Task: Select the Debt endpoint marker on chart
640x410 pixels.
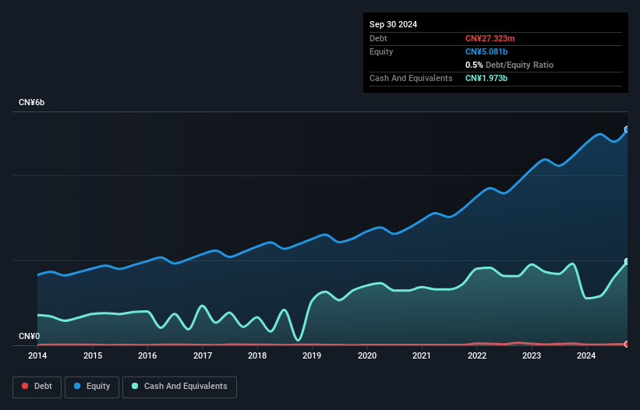Action: 627,345
